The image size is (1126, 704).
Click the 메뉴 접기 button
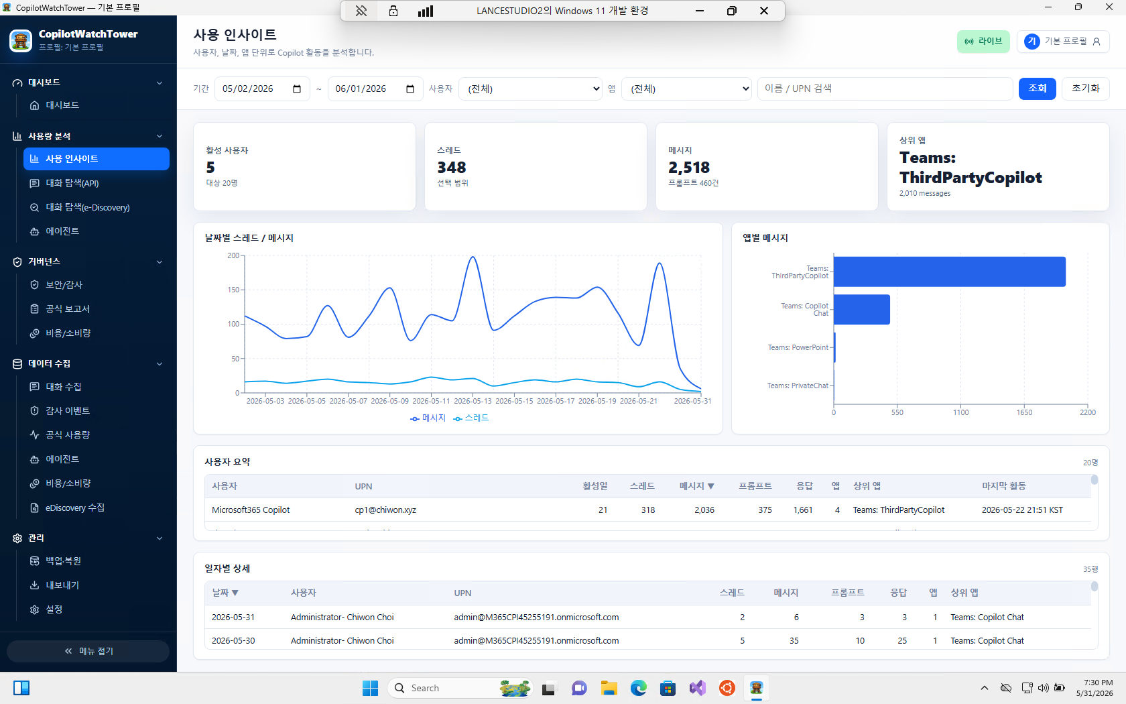pyautogui.click(x=88, y=651)
